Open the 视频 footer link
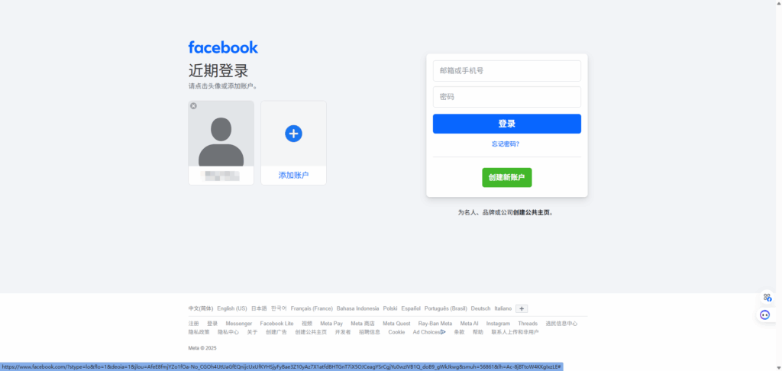The width and height of the screenshot is (782, 371). (x=307, y=324)
